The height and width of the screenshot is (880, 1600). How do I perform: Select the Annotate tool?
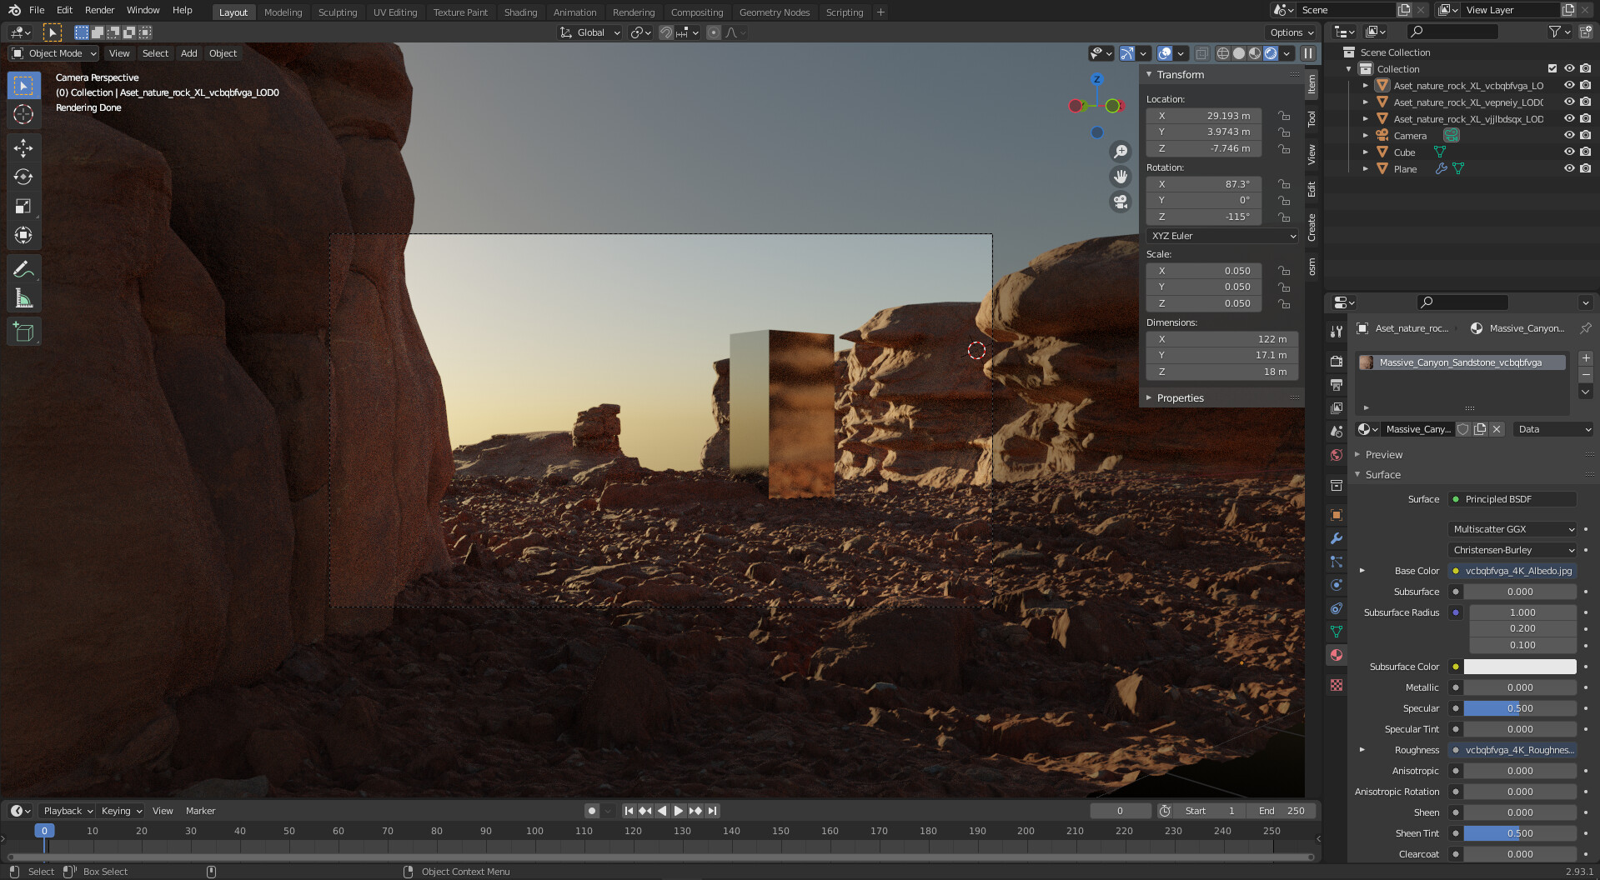23,267
